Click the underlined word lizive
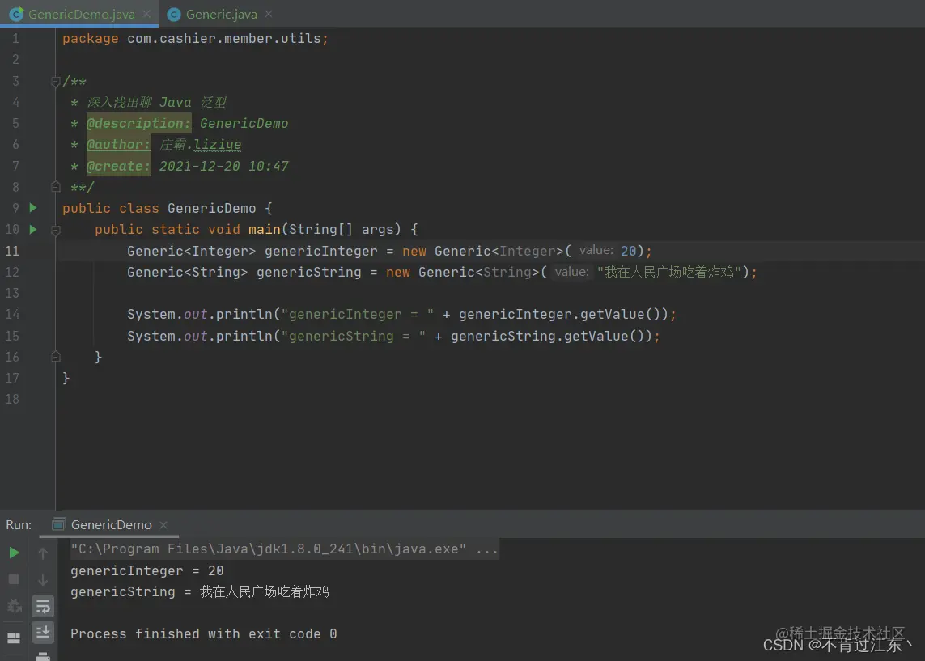This screenshot has height=661, width=925. click(x=217, y=145)
